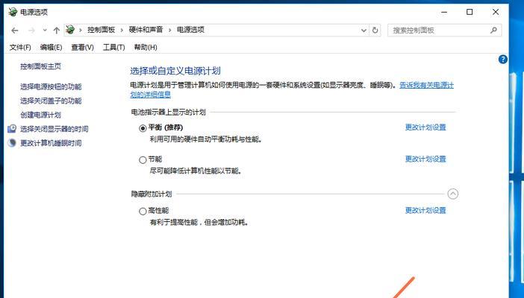
Task: Refresh the control panel page
Action: point(375,31)
